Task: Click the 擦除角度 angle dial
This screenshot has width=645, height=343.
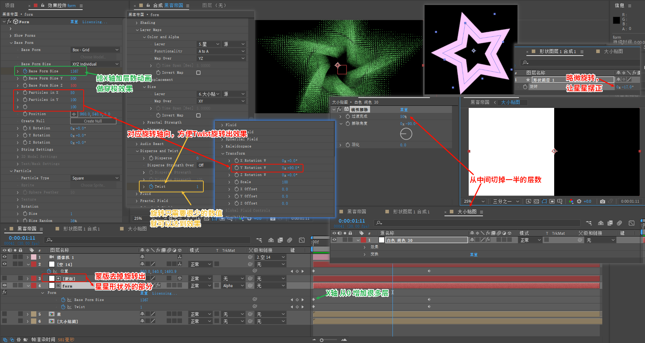Action: tap(406, 134)
